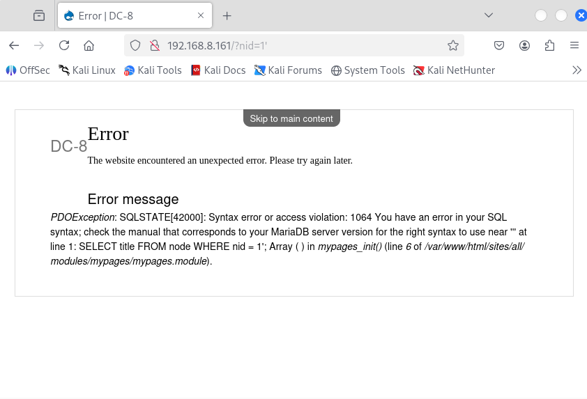Open the Firefox account icon
This screenshot has width=587, height=399.
point(524,45)
